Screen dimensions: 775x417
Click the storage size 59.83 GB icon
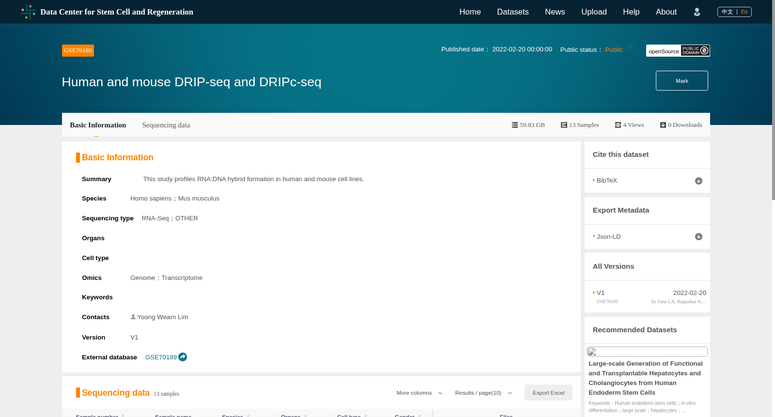(515, 125)
